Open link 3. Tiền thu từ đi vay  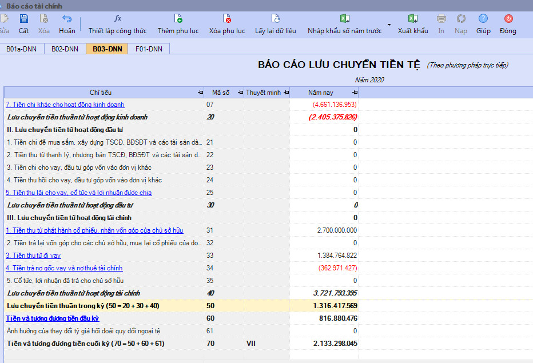point(33,256)
